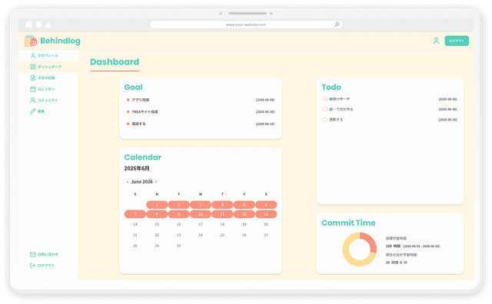The height and width of the screenshot is (304, 492).
Task: Focus the www.your-website.com address field
Action: [246, 25]
